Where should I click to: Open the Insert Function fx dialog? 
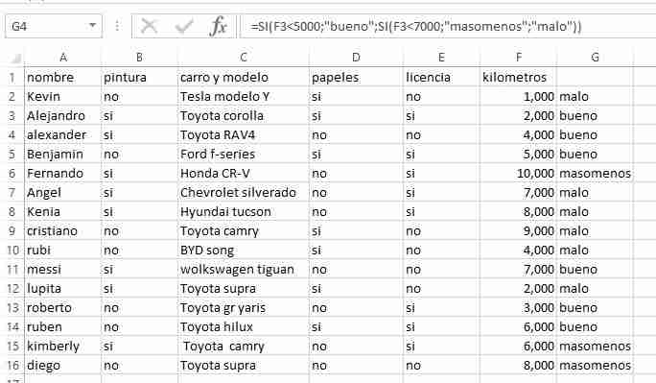(x=219, y=26)
